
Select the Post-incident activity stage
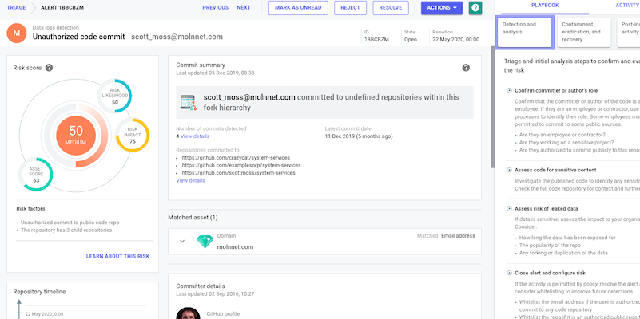[629, 32]
